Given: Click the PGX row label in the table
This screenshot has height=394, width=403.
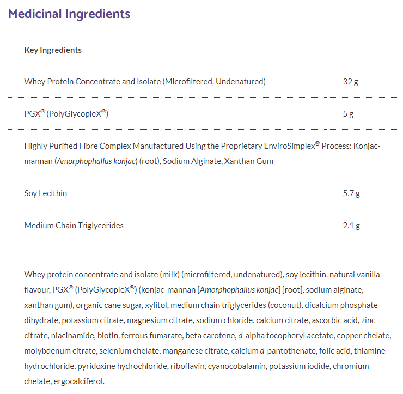Looking at the screenshot, I should coord(66,114).
